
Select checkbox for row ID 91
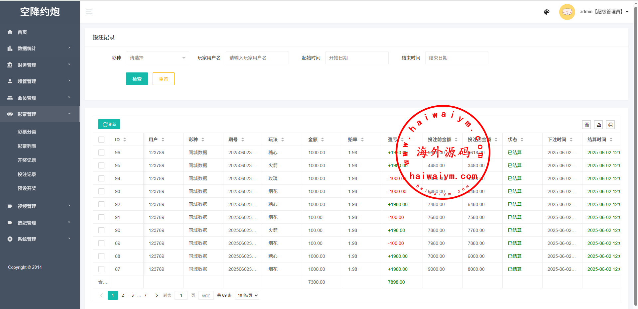point(101,217)
